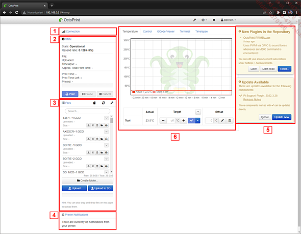Download the BOITIE~1.GCO file
Viewport: 301px width, 234px height.
tap(88, 152)
